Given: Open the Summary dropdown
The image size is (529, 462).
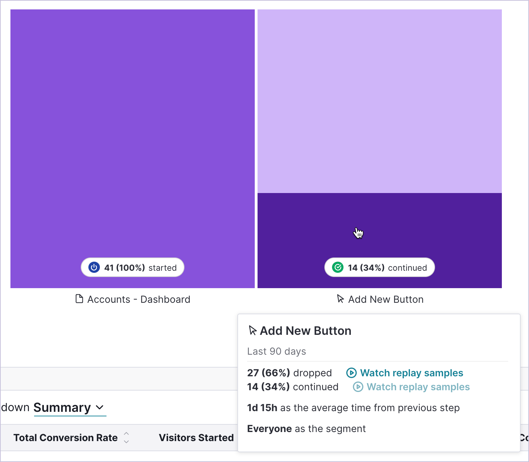Looking at the screenshot, I should pyautogui.click(x=63, y=407).
